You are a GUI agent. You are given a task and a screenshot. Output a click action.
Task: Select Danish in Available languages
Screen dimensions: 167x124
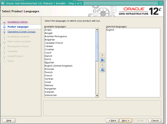click(x=70, y=56)
